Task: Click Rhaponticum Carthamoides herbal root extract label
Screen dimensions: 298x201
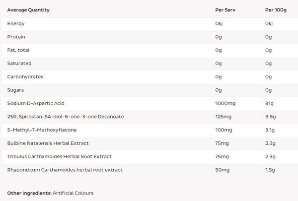Action: (64, 170)
